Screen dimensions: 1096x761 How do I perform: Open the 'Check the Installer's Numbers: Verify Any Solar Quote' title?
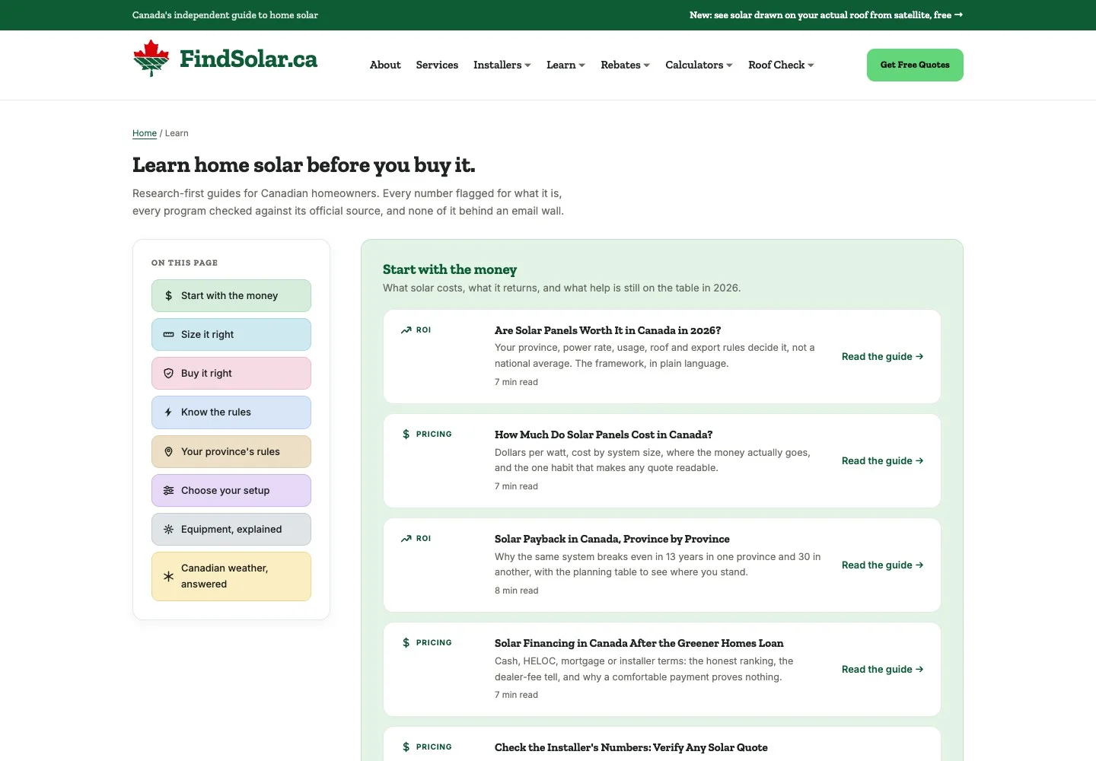631,747
